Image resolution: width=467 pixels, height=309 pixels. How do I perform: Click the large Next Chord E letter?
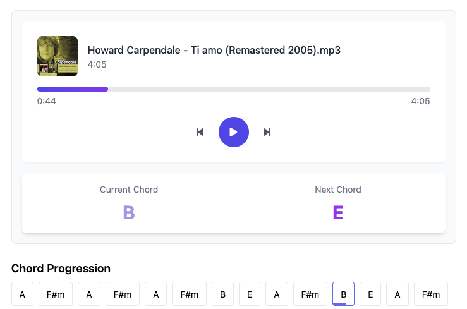click(338, 213)
